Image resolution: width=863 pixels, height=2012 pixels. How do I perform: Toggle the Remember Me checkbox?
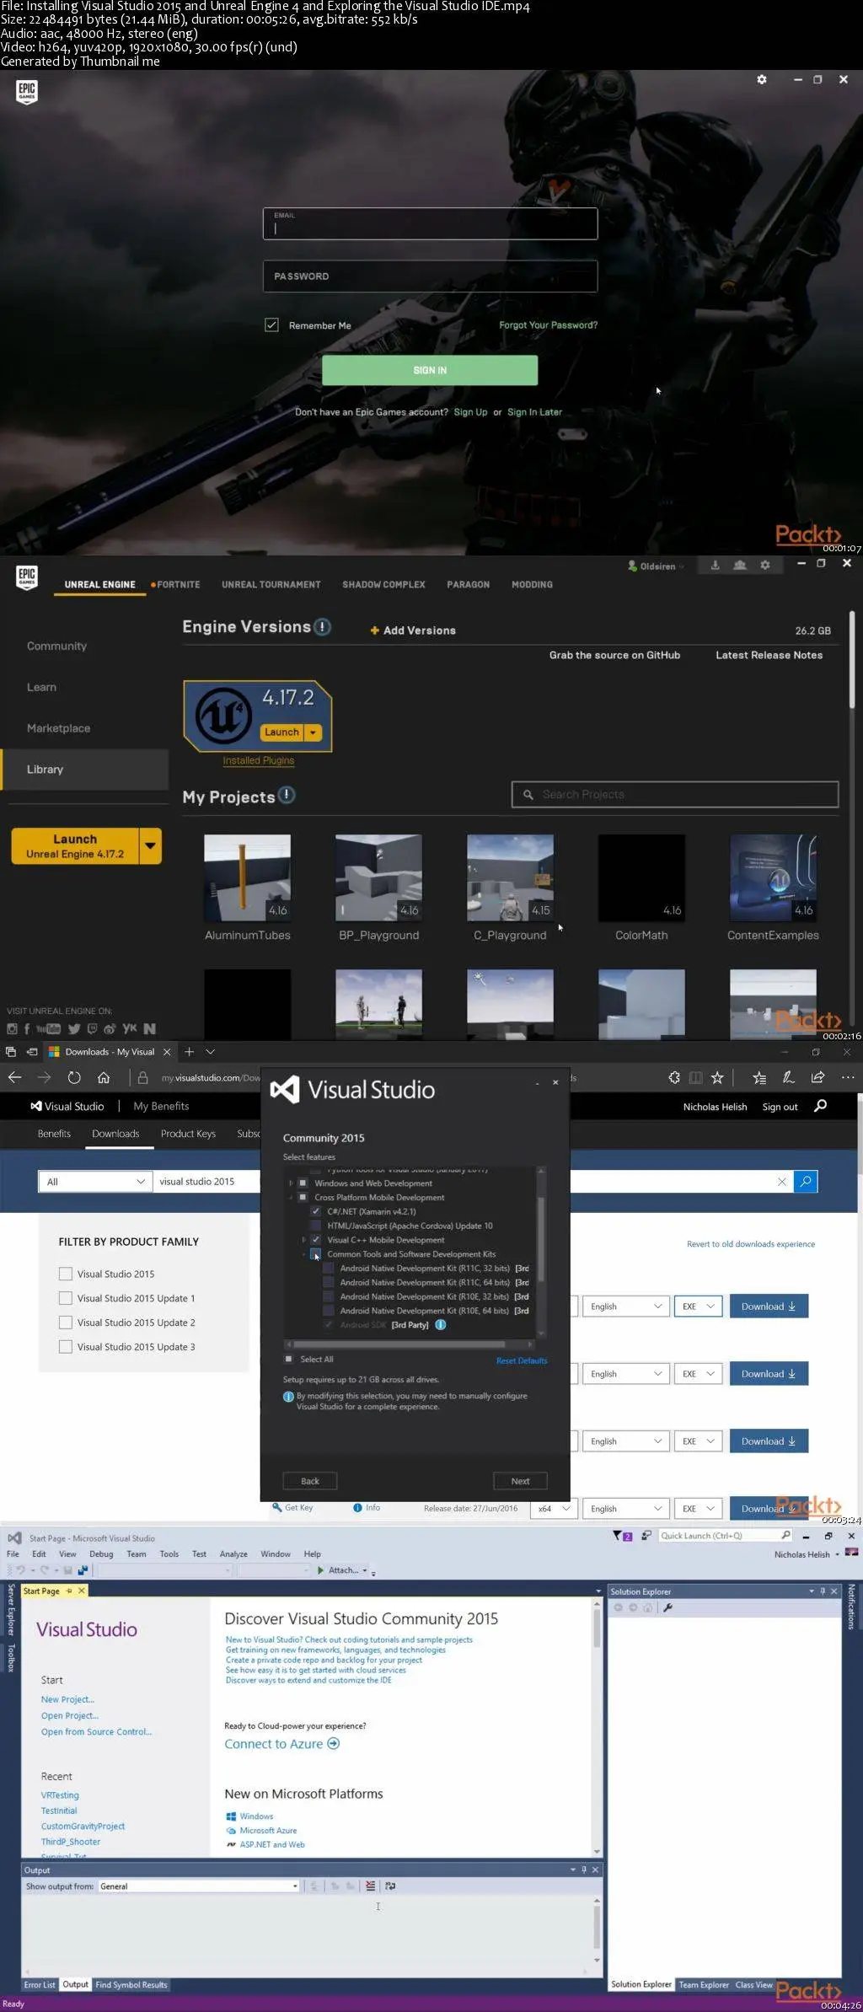click(271, 325)
